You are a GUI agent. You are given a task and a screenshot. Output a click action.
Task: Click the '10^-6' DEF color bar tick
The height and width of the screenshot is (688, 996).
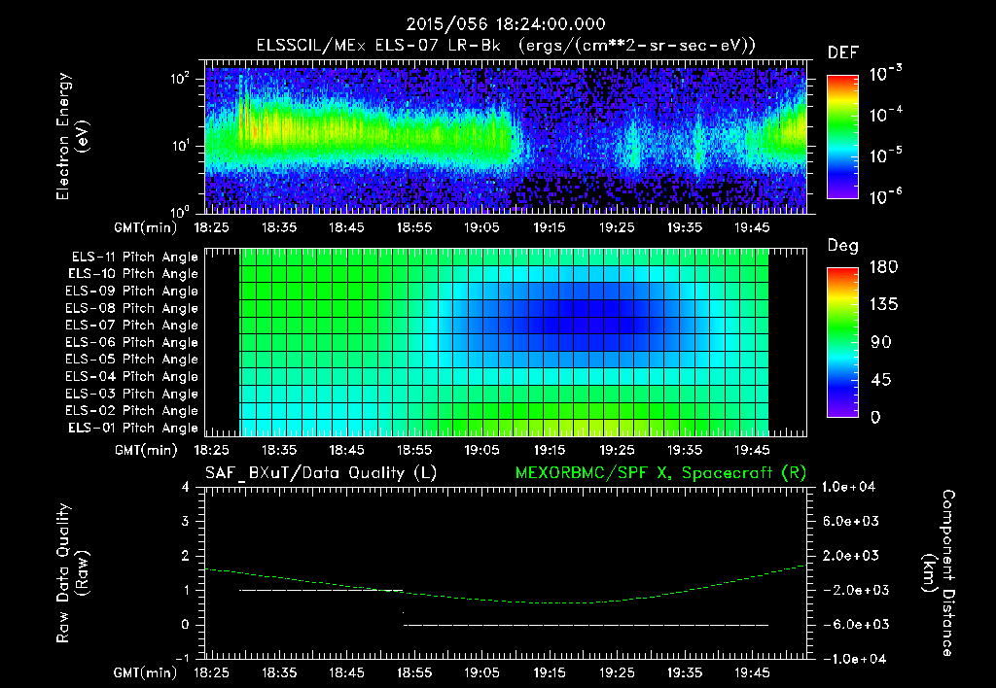885,196
